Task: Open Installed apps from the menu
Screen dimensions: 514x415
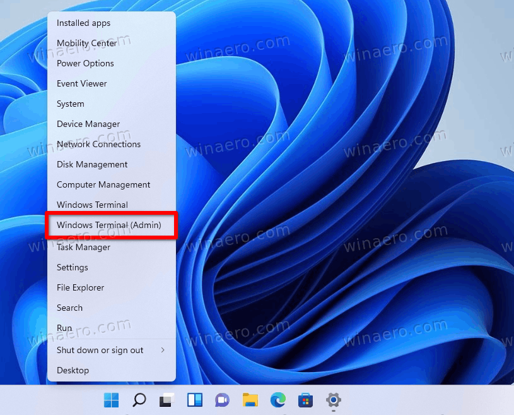Action: pos(112,23)
